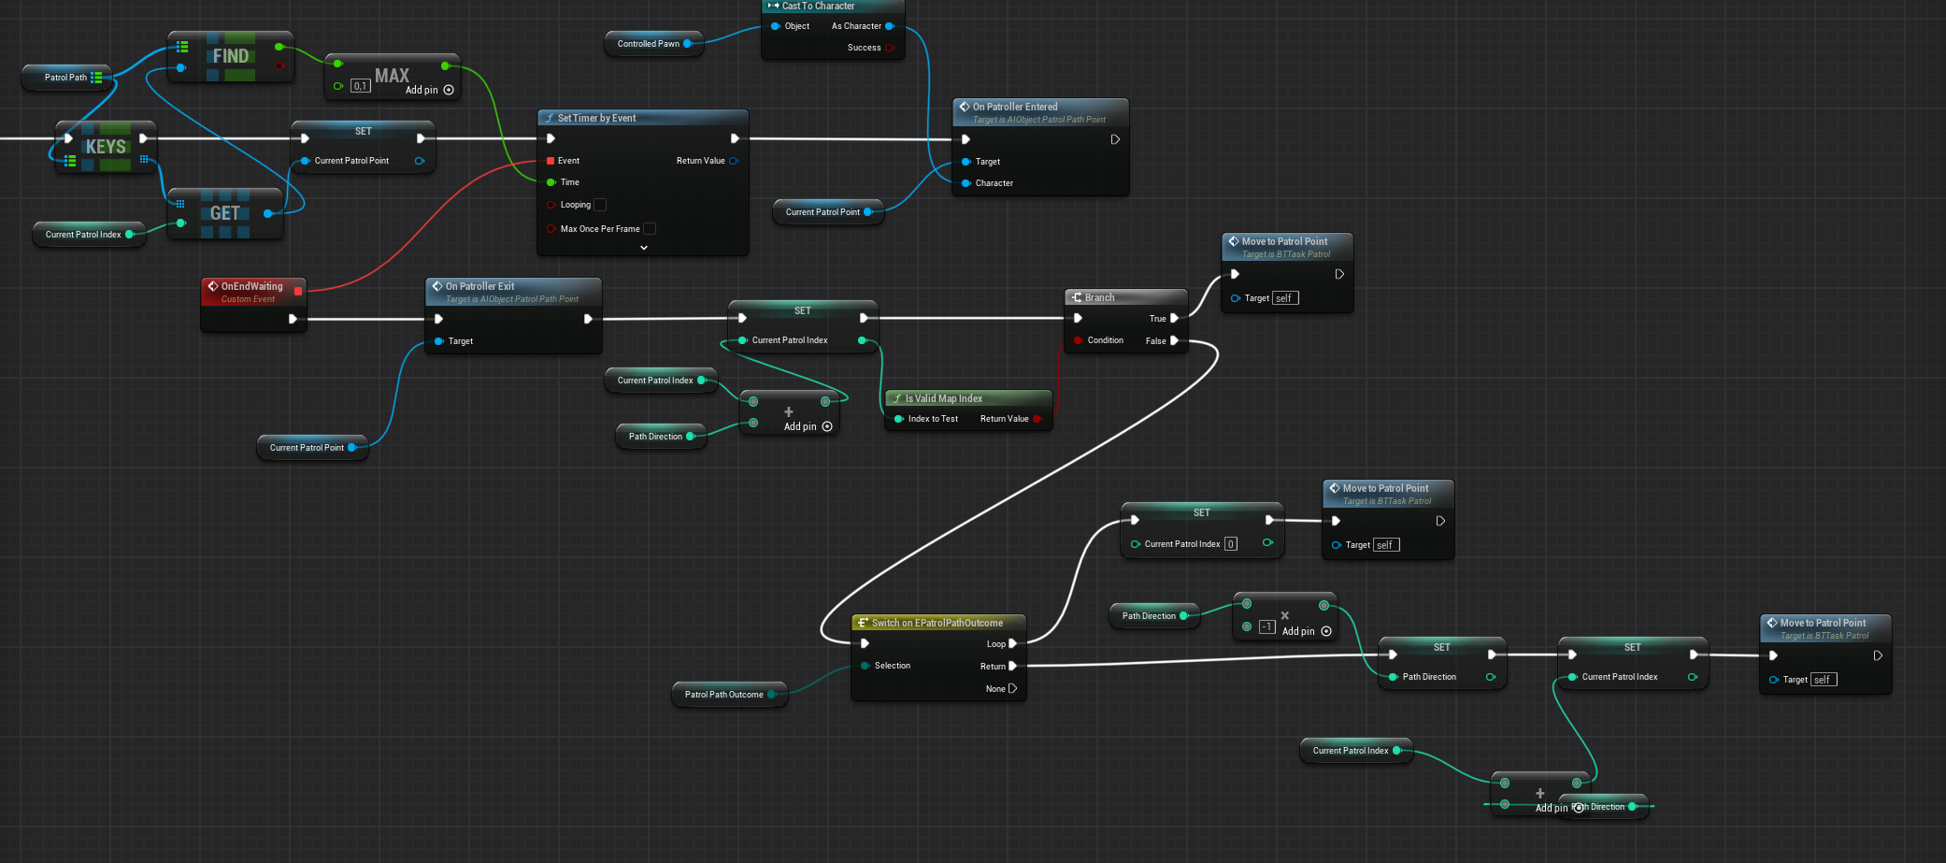The image size is (1946, 863).
Task: Click the True output pin on Branch
Action: coord(1174,318)
